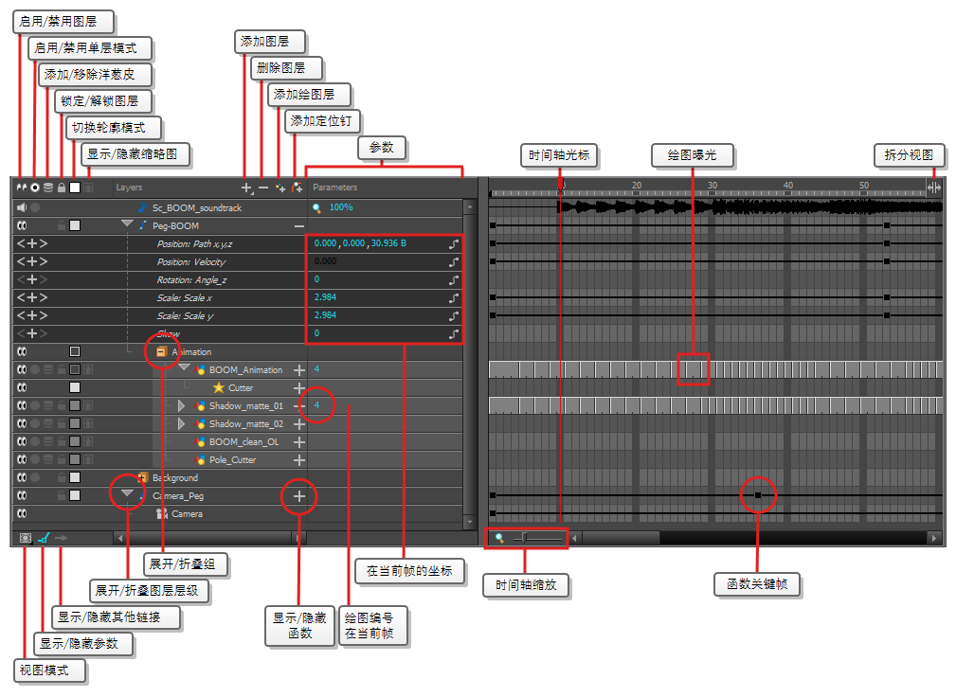
Task: Click the Camera_Peg layer color swatch
Action: tap(75, 496)
